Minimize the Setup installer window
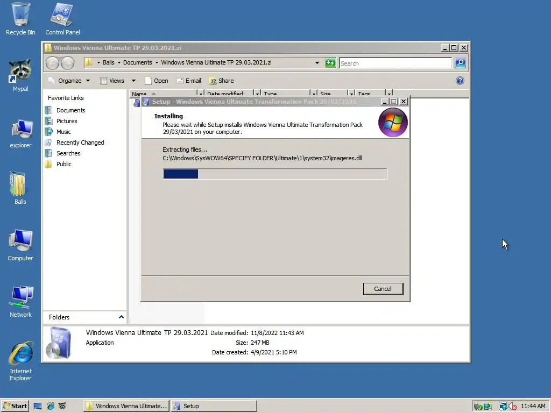This screenshot has width=551, height=413. click(384, 102)
